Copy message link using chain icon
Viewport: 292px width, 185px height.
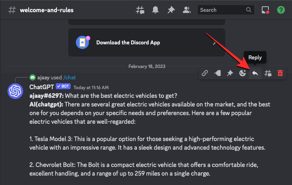click(x=205, y=73)
